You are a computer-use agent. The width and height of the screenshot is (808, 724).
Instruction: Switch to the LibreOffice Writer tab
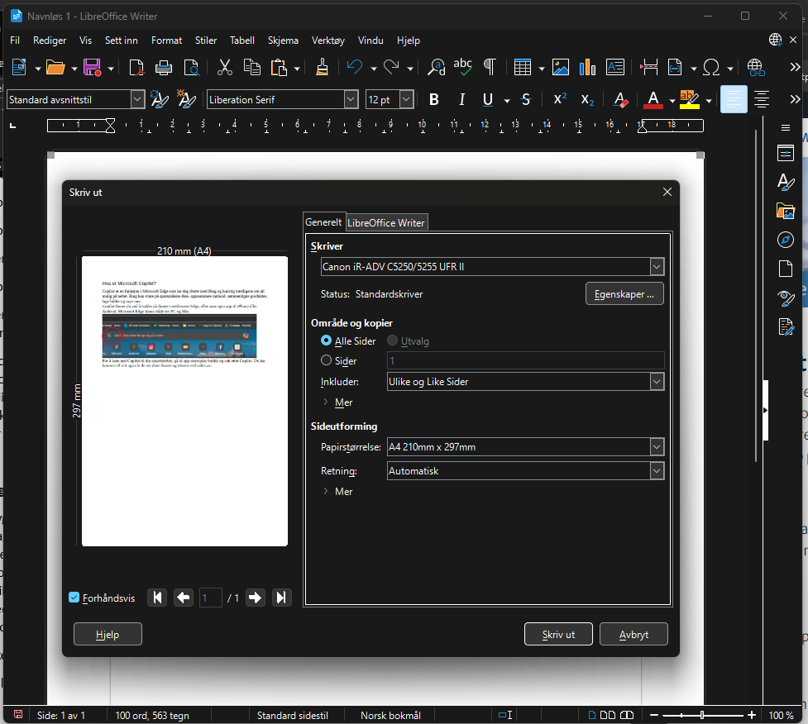pos(386,221)
